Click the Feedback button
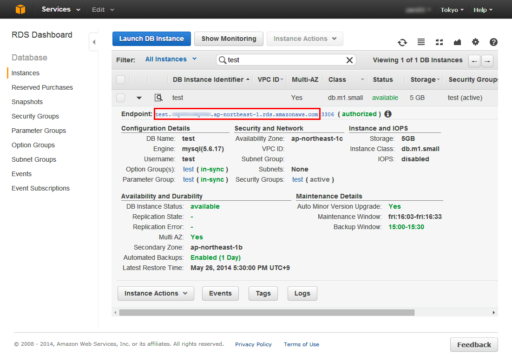This screenshot has width=512, height=356. [x=474, y=344]
